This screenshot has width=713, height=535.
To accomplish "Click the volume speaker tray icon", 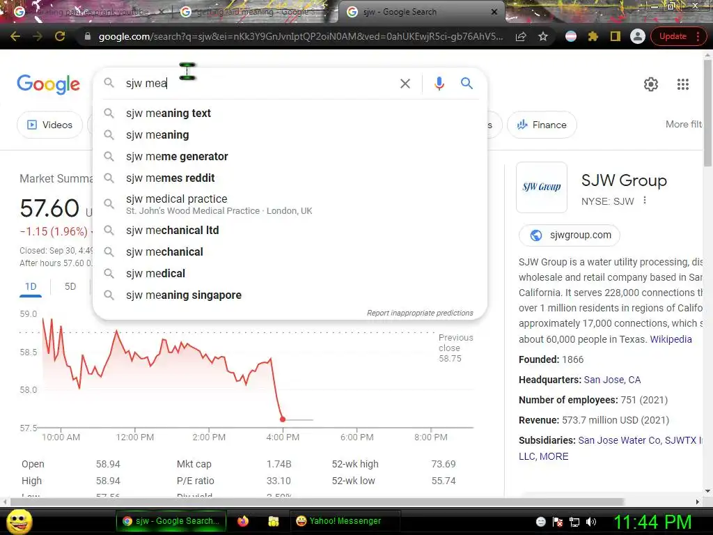I will 591,522.
